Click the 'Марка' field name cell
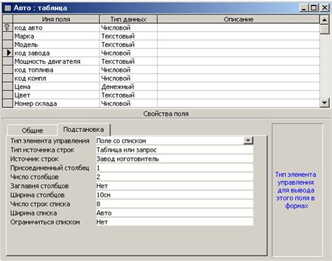The height and width of the screenshot is (261, 332). coord(56,36)
